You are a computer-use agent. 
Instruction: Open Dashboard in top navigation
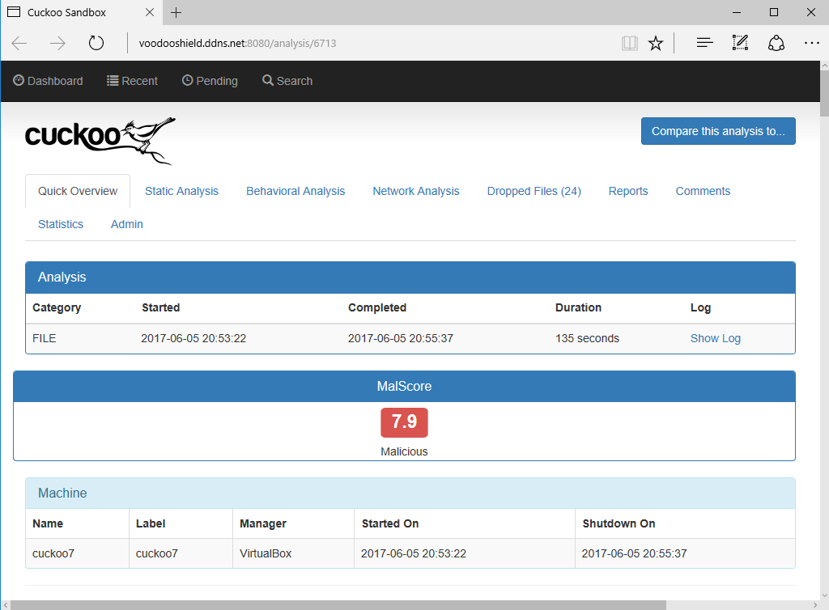[x=48, y=81]
